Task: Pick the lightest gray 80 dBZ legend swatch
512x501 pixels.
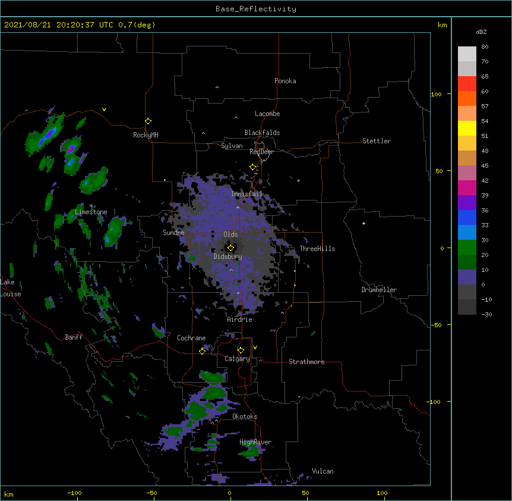Action: click(467, 54)
